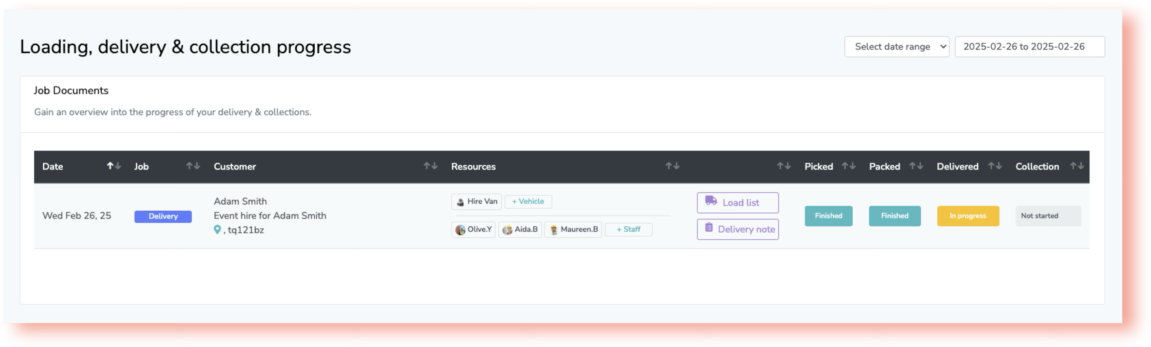
Task: Add a vehicle with + Vehicle
Action: tap(528, 201)
